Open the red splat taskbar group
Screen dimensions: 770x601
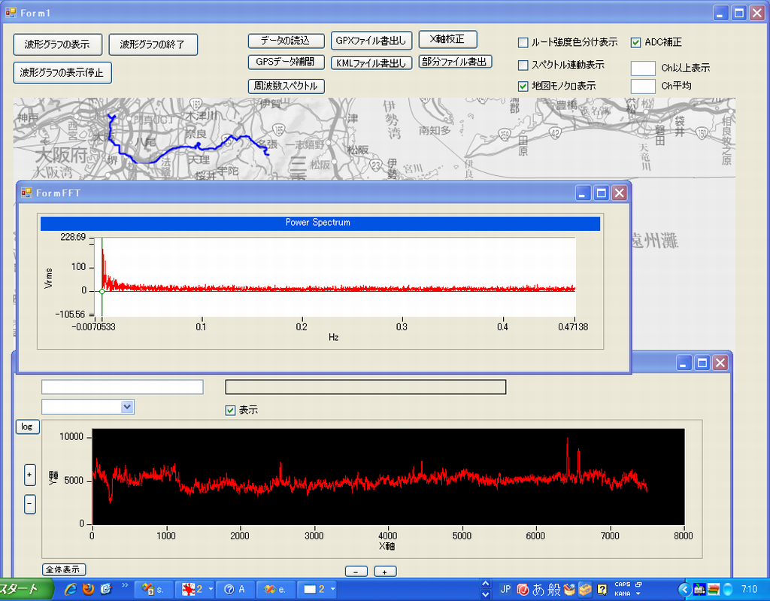point(195,589)
